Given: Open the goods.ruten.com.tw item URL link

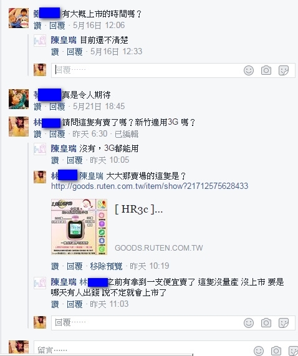Looking at the screenshot, I should click(x=150, y=186).
